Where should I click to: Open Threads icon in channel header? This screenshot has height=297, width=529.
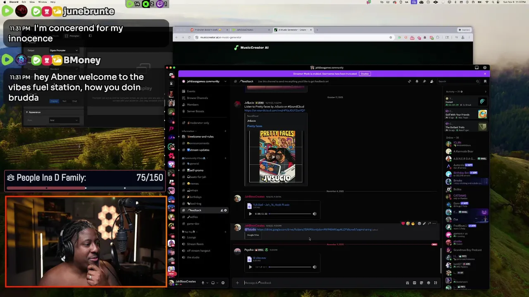[x=410, y=81]
